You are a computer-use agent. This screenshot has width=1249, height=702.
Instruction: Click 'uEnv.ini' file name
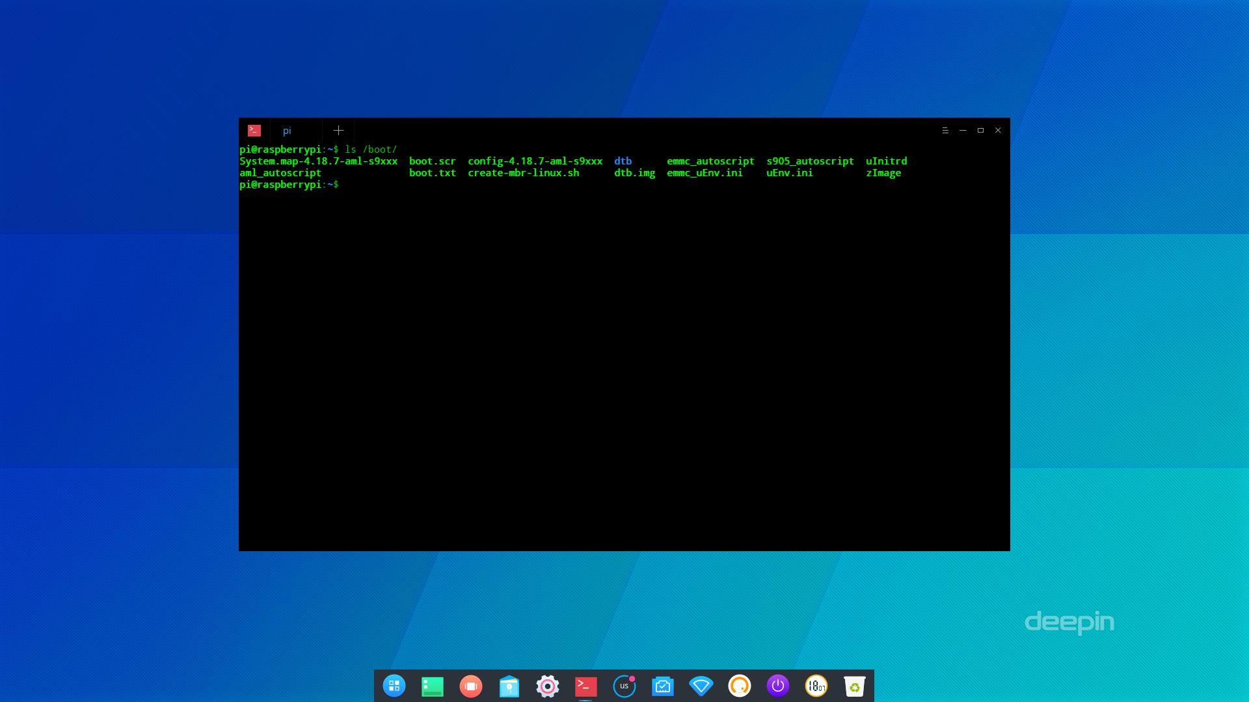(x=790, y=173)
